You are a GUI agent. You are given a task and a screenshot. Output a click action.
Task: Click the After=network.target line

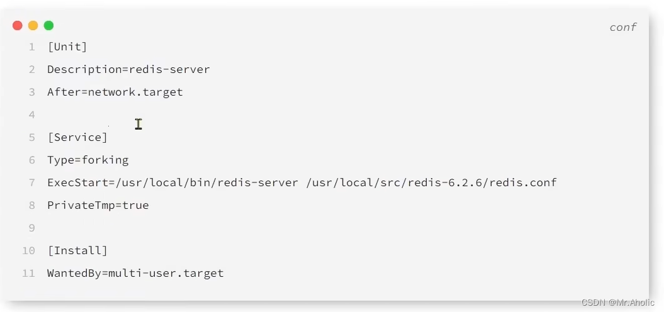coord(115,92)
